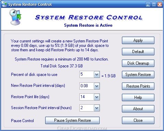Viewport: 164px width, 131px height.
Task: Expand Session Restore Point interval dropdown
Action: click(x=97, y=108)
